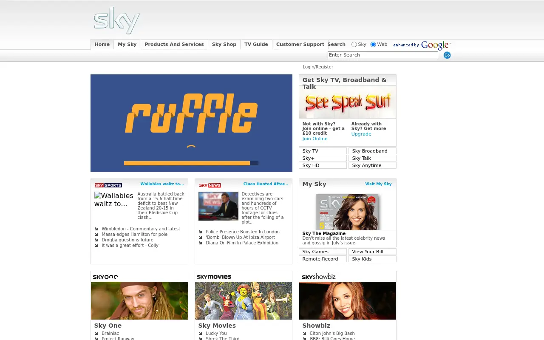This screenshot has height=340, width=544.
Task: Click the Sky HD button
Action: coord(323,165)
